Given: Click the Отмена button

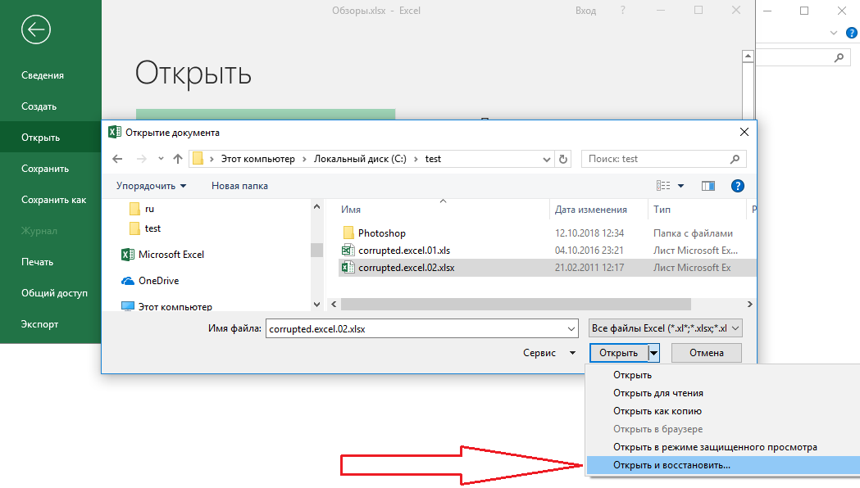Looking at the screenshot, I should click(707, 353).
